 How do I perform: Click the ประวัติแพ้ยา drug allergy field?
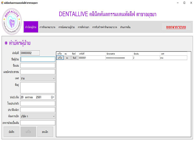pos(38,110)
